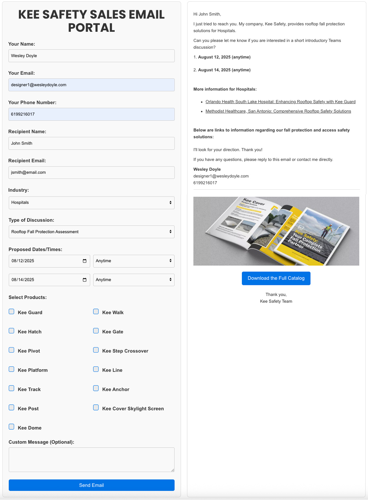Click Download the Full Catalog button
This screenshot has height=500, width=368.
[x=276, y=278]
